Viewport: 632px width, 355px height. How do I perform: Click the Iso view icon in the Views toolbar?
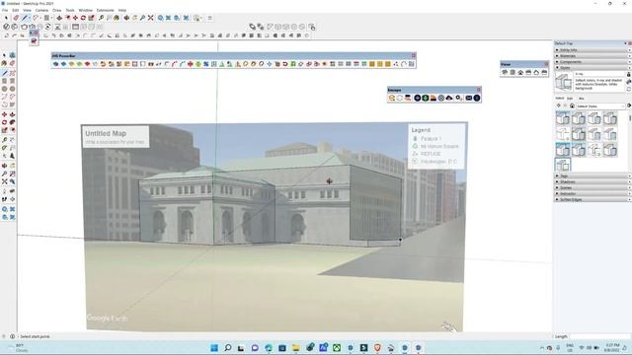tap(505, 72)
